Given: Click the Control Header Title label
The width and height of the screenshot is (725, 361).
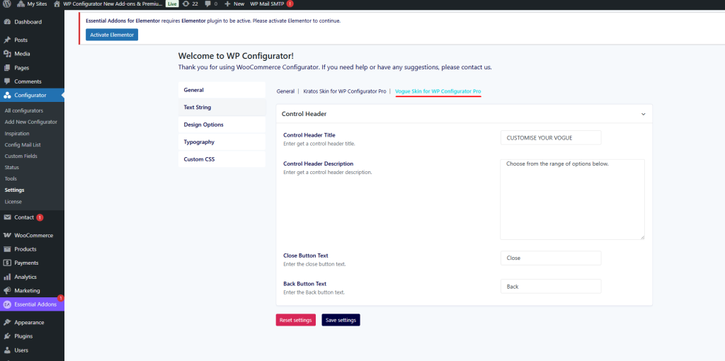Looking at the screenshot, I should pos(309,135).
